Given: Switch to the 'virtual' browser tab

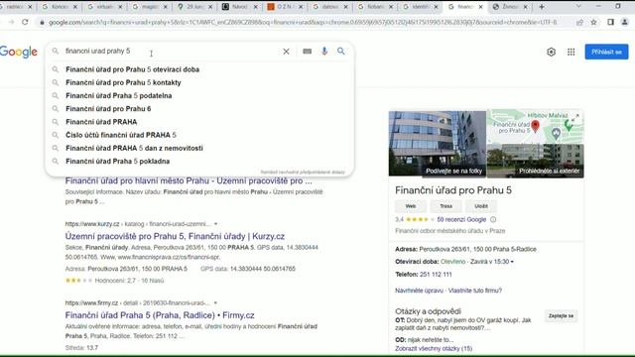Looking at the screenshot, I should click(x=105, y=7).
